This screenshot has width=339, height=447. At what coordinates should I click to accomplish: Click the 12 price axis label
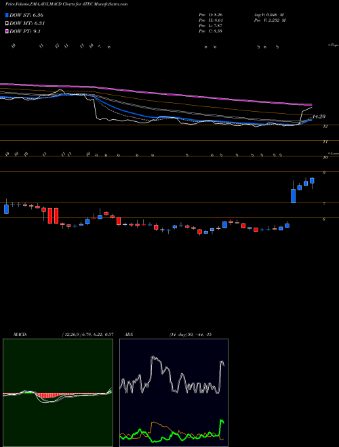click(x=325, y=126)
